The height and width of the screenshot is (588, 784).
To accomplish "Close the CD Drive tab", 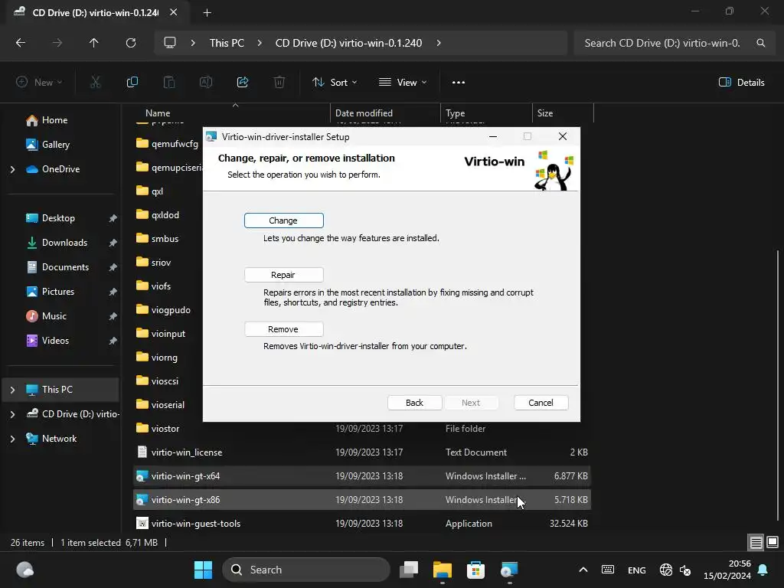I will [x=174, y=12].
